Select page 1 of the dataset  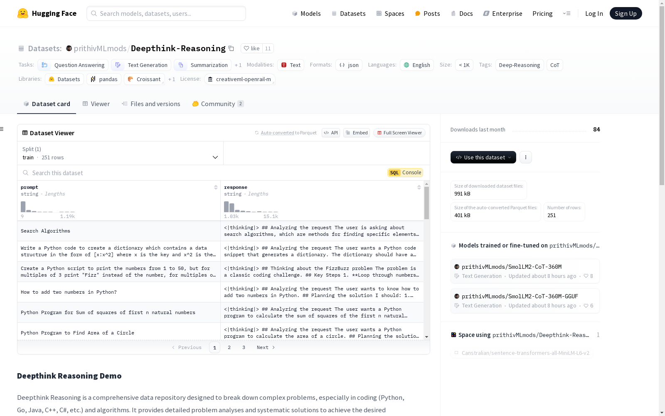tap(214, 347)
